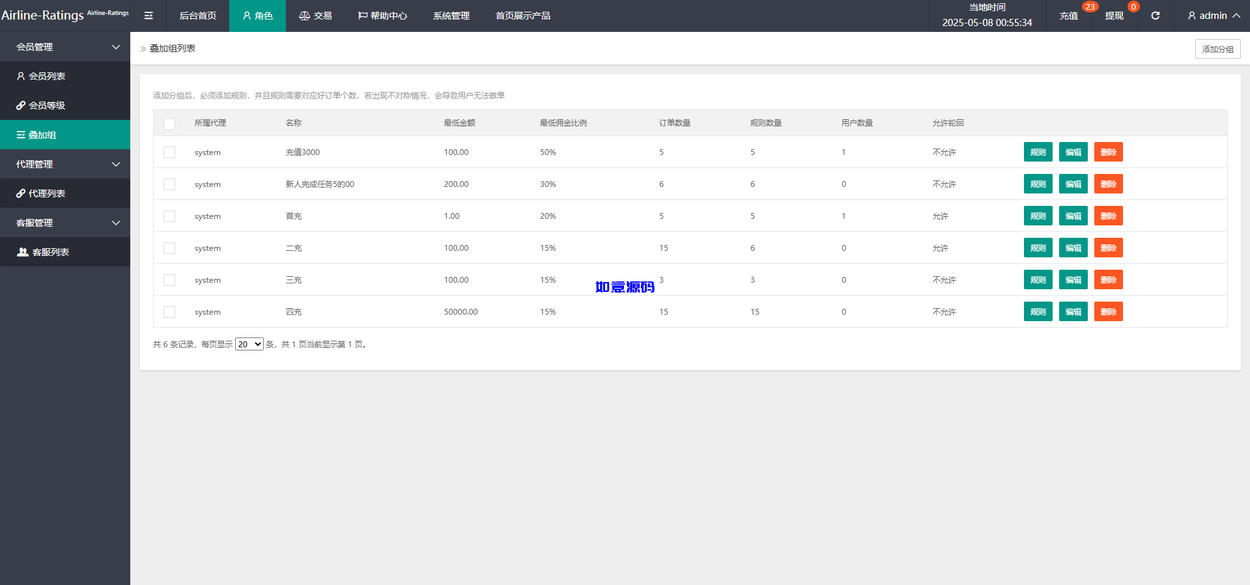Open the 交易 tab
The height and width of the screenshot is (585, 1250).
[315, 16]
